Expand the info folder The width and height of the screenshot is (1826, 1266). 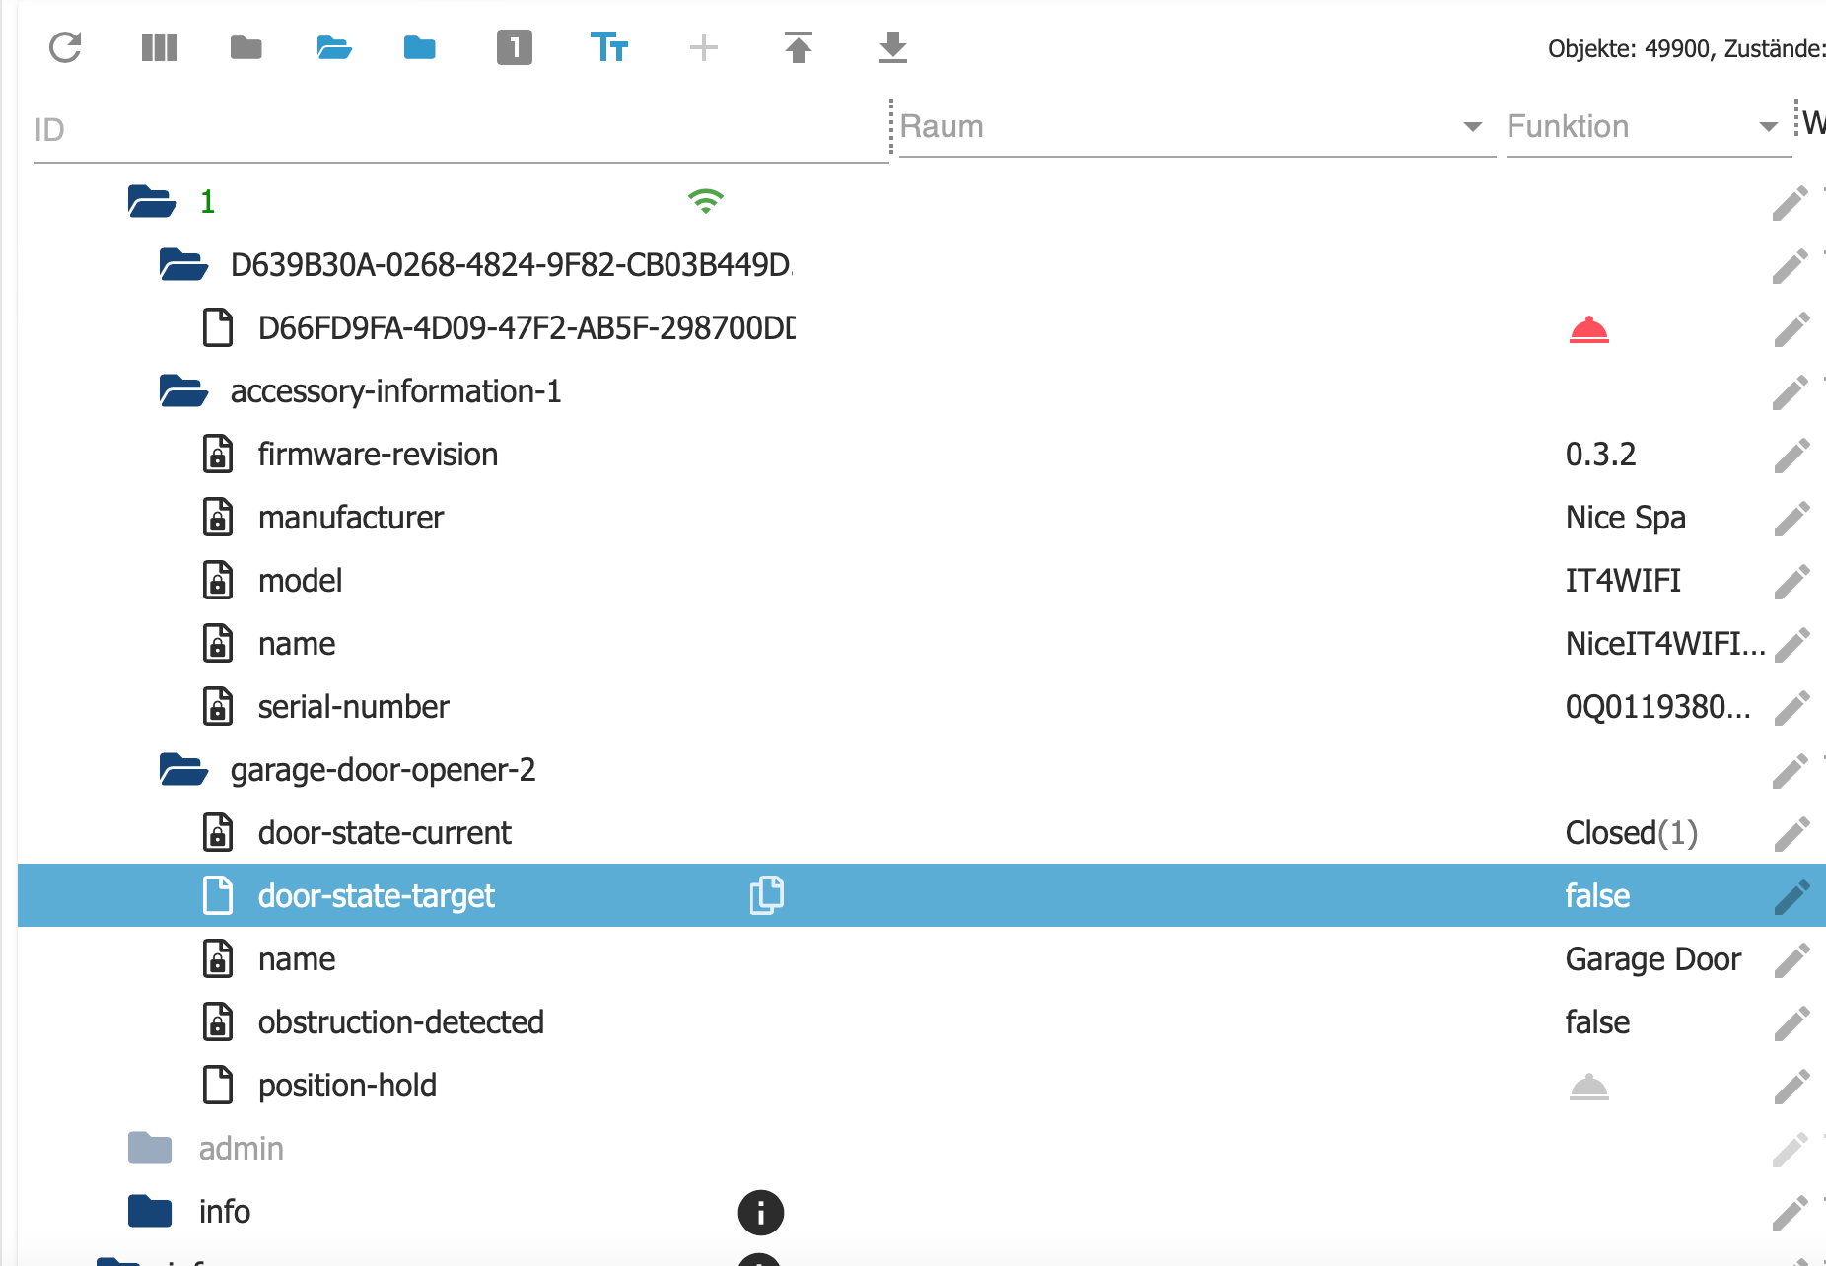pyautogui.click(x=150, y=1211)
